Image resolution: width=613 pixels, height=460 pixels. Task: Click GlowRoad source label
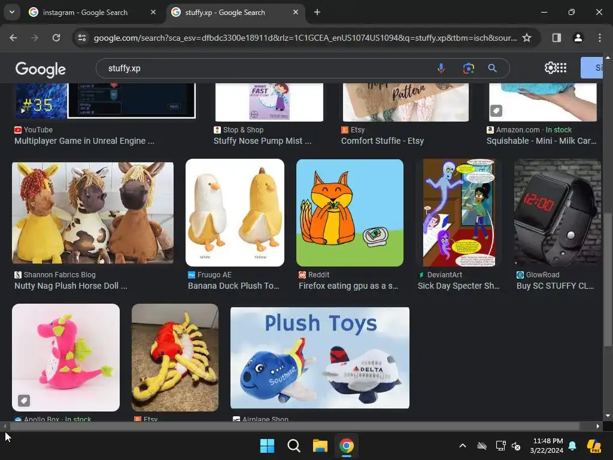pyautogui.click(x=538, y=274)
